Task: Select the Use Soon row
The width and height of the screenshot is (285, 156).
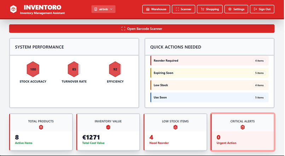Action: click(209, 97)
